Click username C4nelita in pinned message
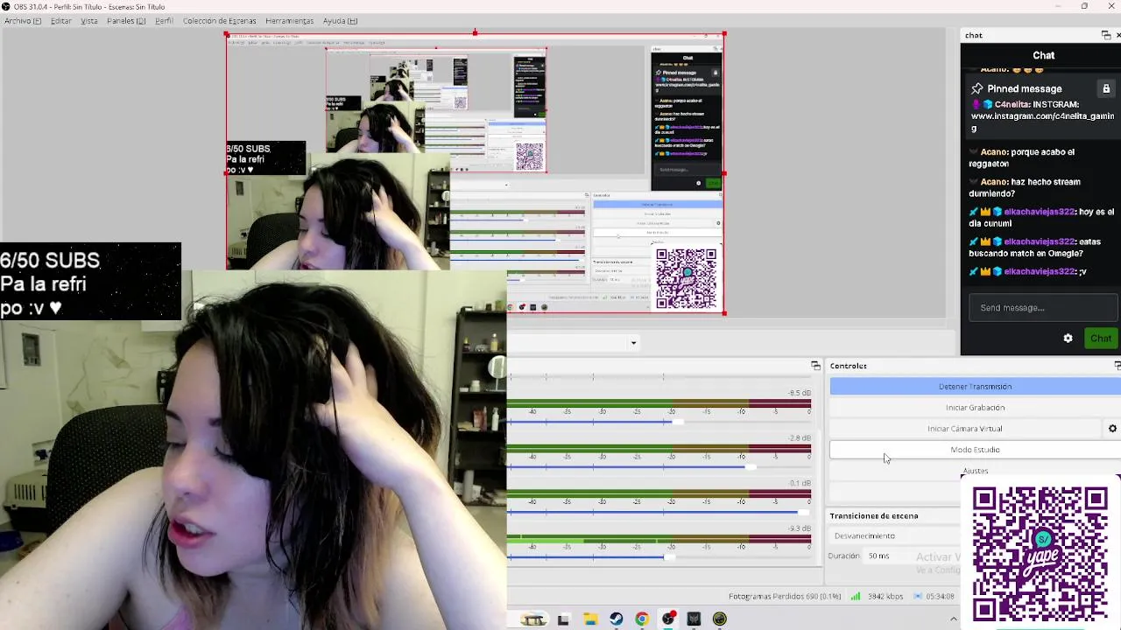 coord(1011,104)
